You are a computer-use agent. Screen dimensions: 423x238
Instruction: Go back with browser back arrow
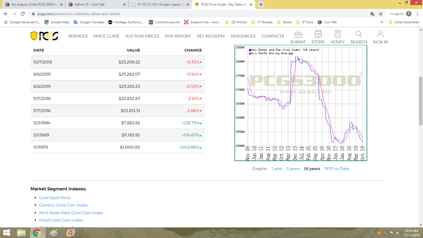6,14
